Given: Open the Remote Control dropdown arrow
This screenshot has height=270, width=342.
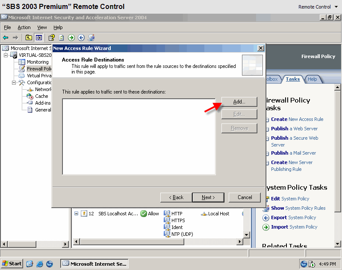Looking at the screenshot, I should click(x=336, y=7).
